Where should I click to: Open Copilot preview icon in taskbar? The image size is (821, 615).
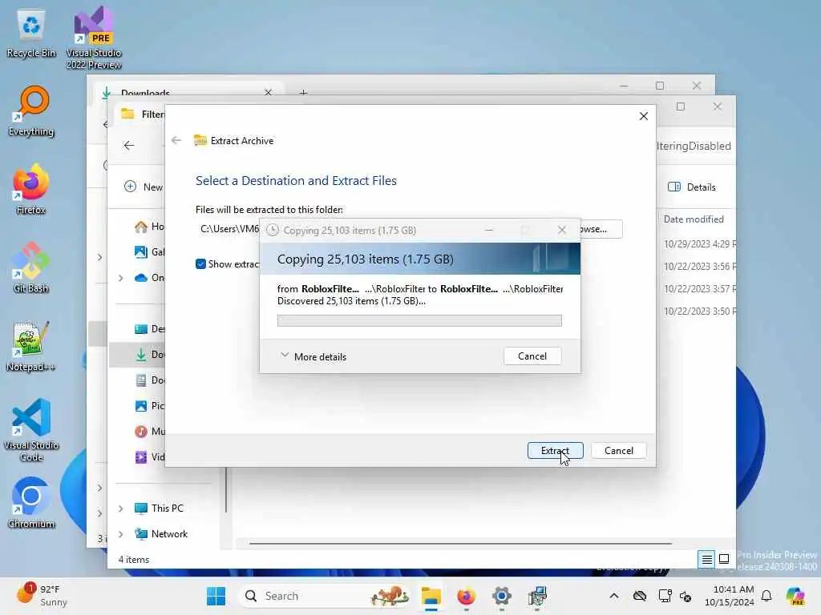[x=795, y=596]
